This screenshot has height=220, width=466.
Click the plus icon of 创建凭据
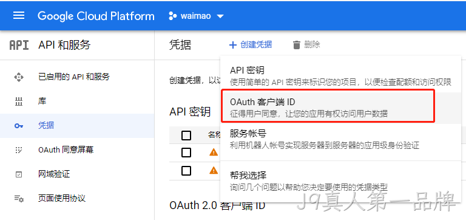(x=233, y=45)
